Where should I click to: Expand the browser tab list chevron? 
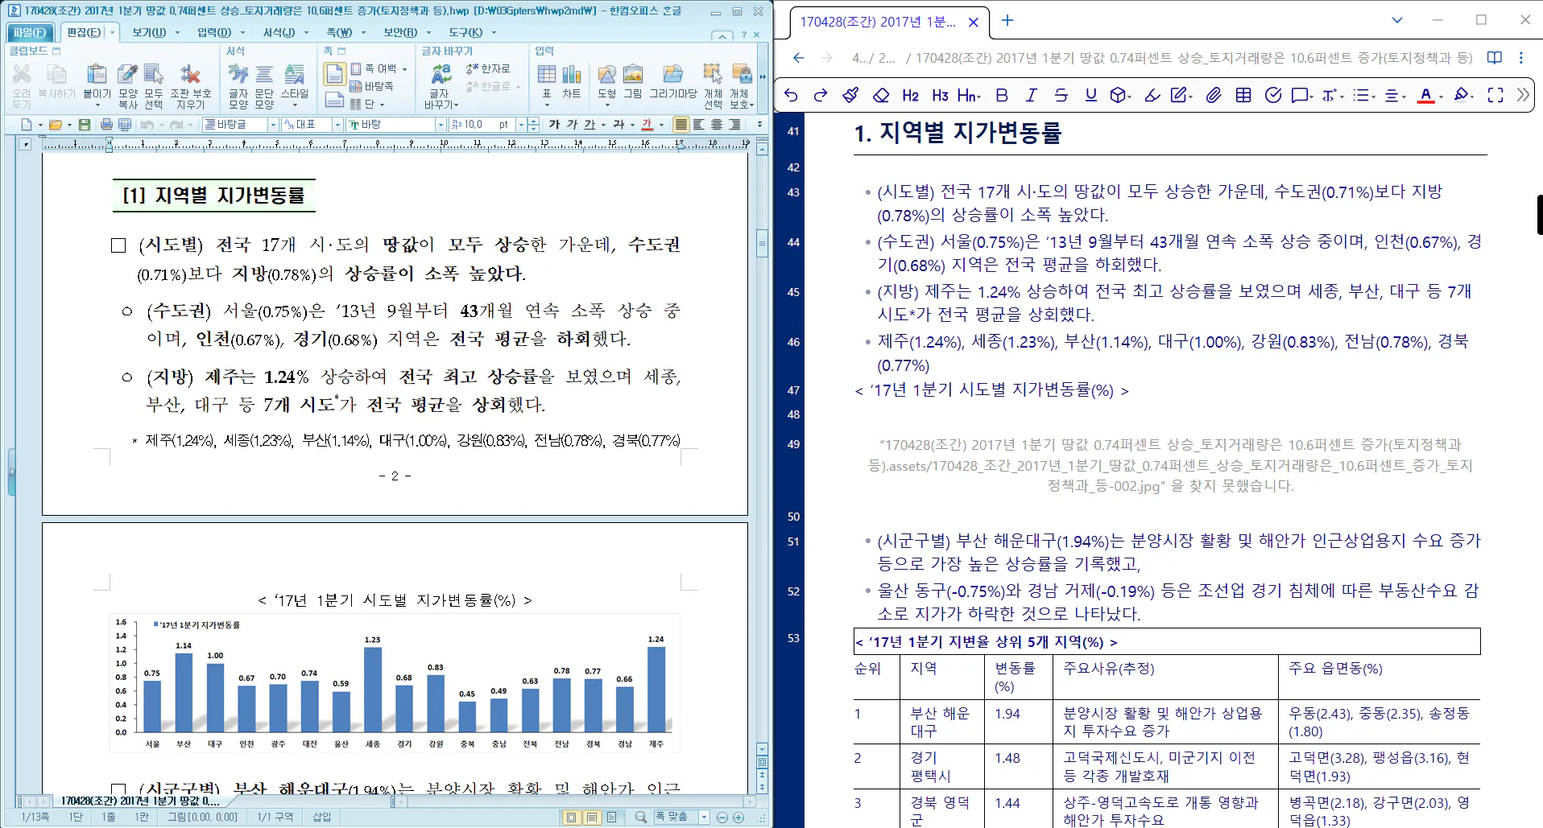(x=1397, y=20)
